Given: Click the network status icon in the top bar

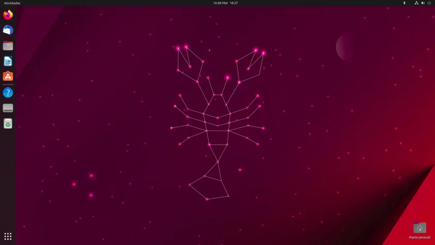Looking at the screenshot, I should pyautogui.click(x=416, y=3).
